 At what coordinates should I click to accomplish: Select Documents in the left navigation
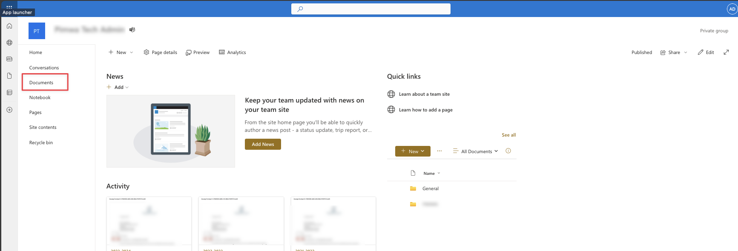point(41,83)
